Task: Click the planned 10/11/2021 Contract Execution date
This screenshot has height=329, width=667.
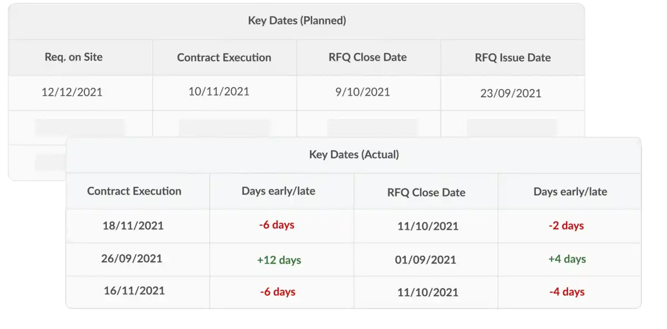Action: pyautogui.click(x=223, y=92)
